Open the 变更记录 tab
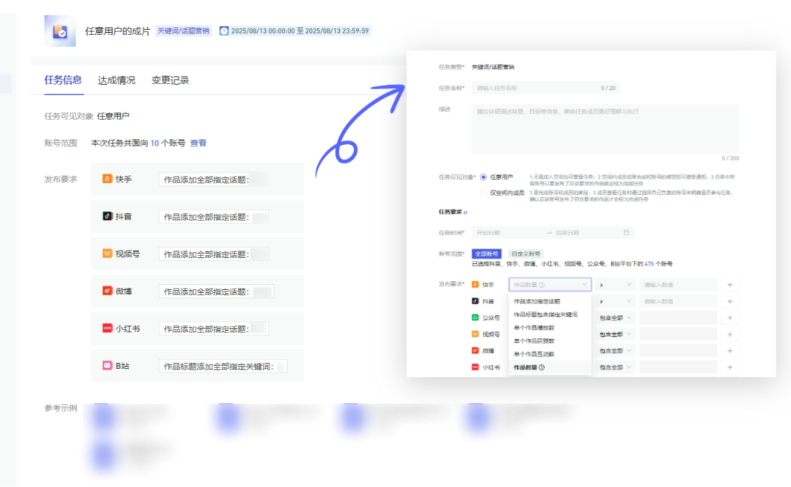Viewport: 791px width, 487px height. point(170,81)
